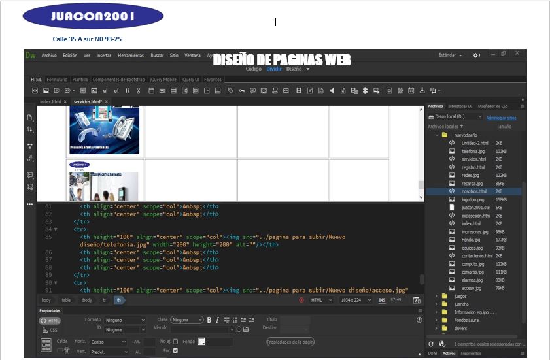Click the Italic I formatting icon
550x360 pixels.
tap(217, 320)
